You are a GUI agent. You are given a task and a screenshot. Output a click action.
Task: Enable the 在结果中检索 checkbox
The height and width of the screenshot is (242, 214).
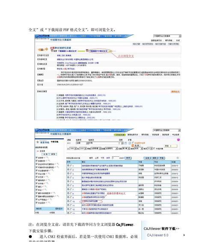(133, 143)
